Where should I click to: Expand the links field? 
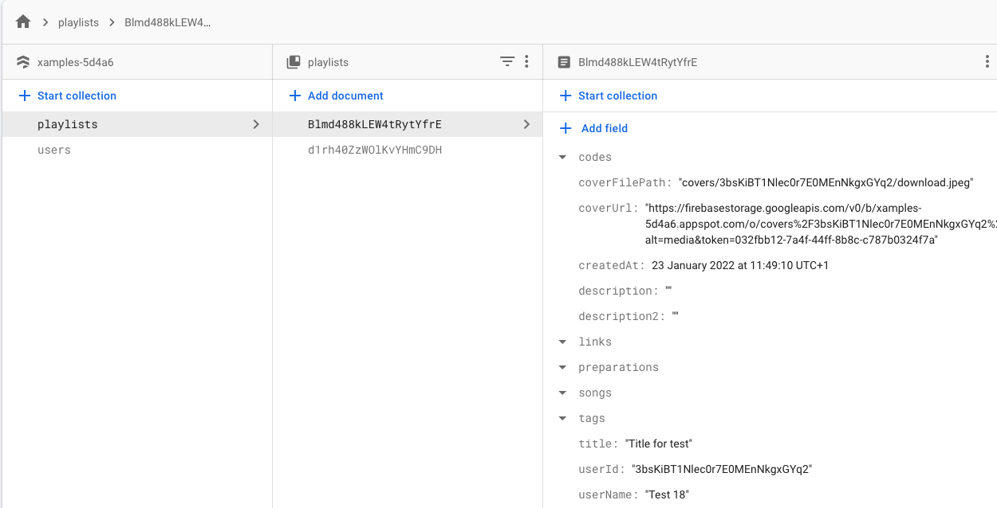tap(563, 342)
